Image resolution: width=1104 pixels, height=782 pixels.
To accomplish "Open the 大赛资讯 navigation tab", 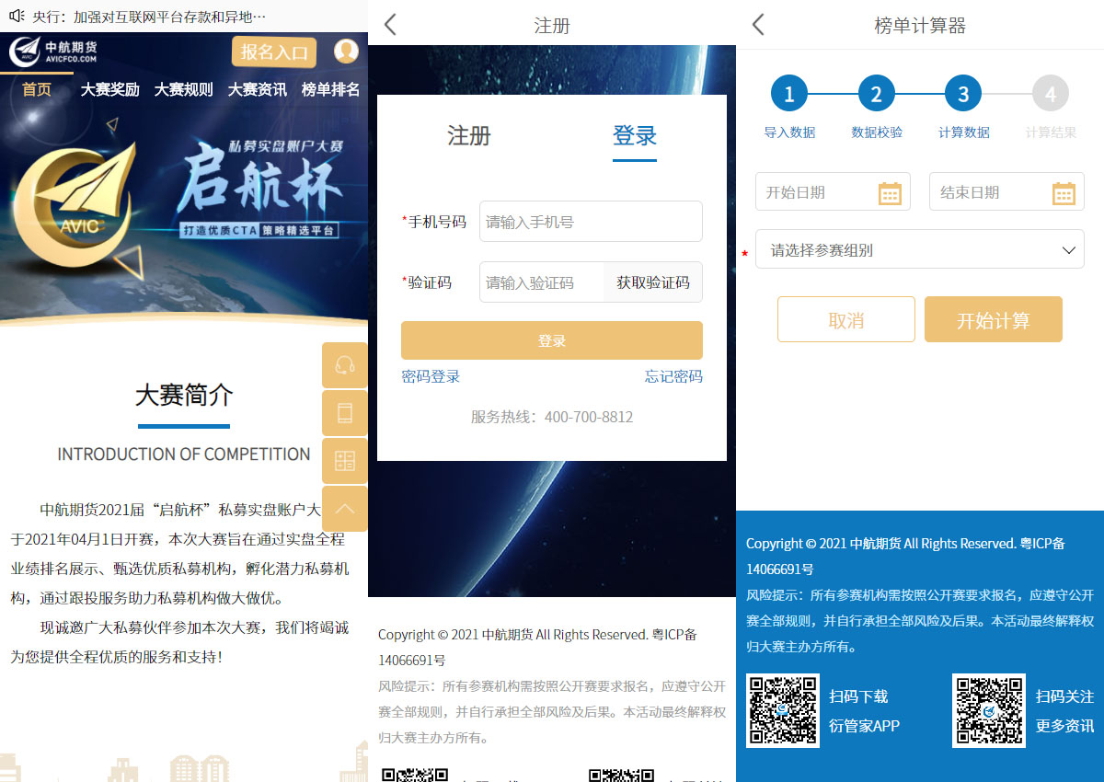I will (x=258, y=89).
